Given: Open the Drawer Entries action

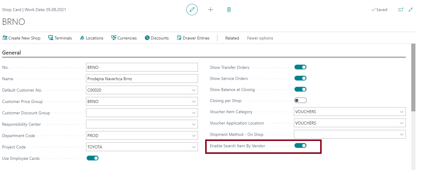Looking at the screenshot, I should [x=193, y=38].
